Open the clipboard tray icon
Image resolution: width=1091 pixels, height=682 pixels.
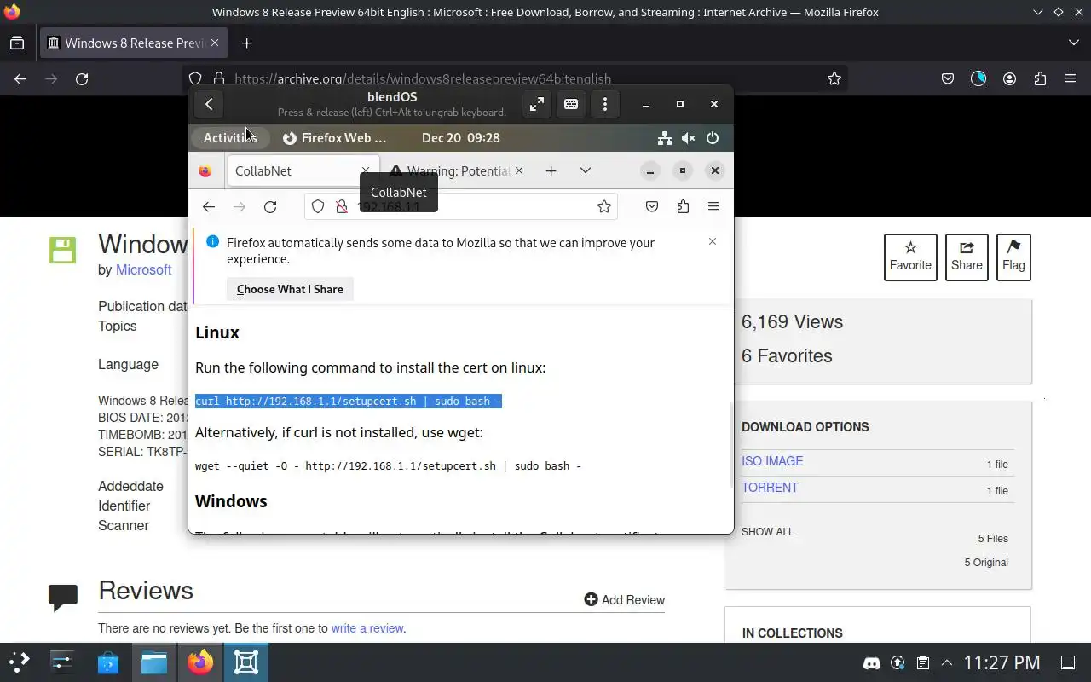click(922, 662)
